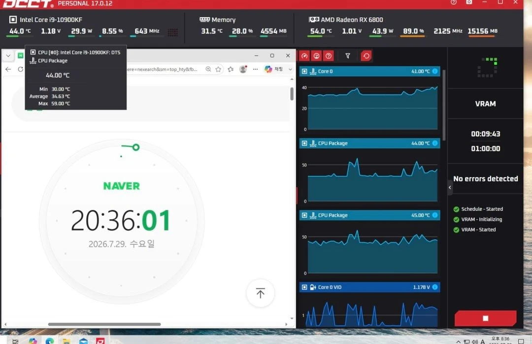Show hidden system tray icons chevron

tap(458, 342)
